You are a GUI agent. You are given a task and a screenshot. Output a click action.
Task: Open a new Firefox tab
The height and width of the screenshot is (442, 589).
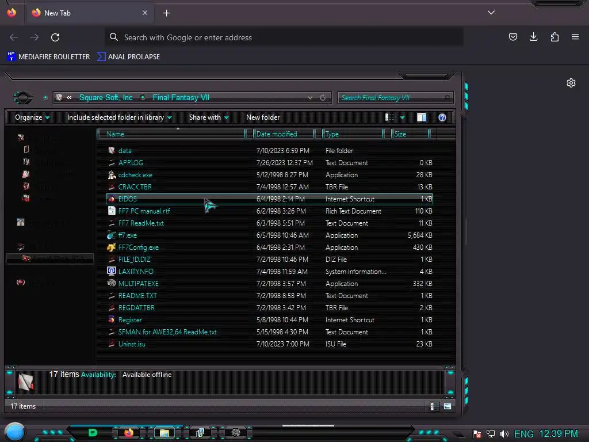tap(166, 13)
